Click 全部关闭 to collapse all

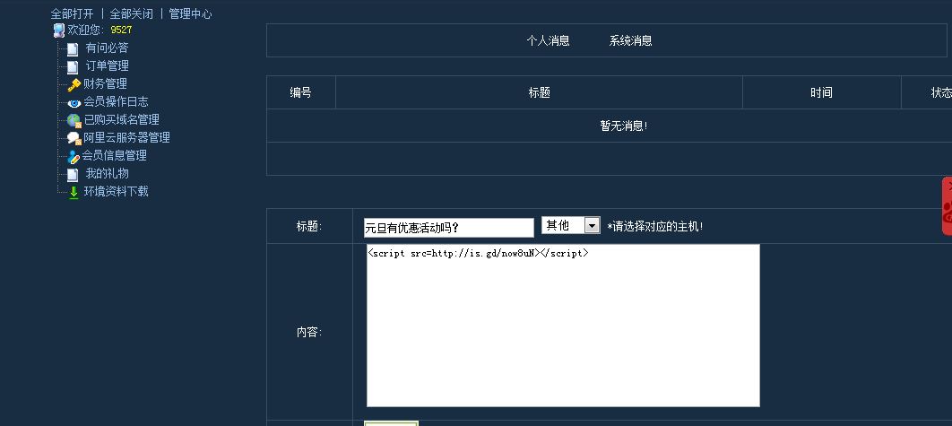pos(131,14)
